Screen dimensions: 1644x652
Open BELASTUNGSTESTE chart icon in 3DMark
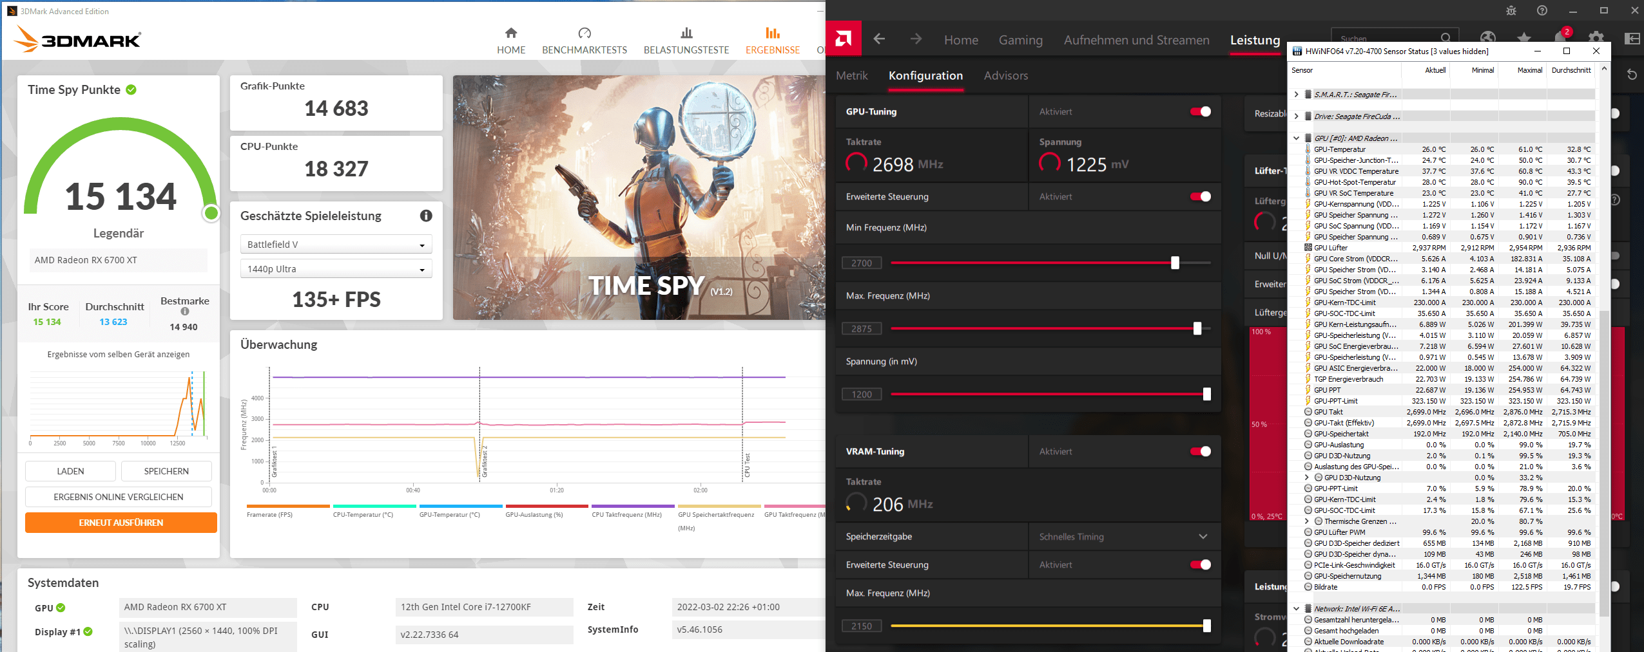point(686,33)
